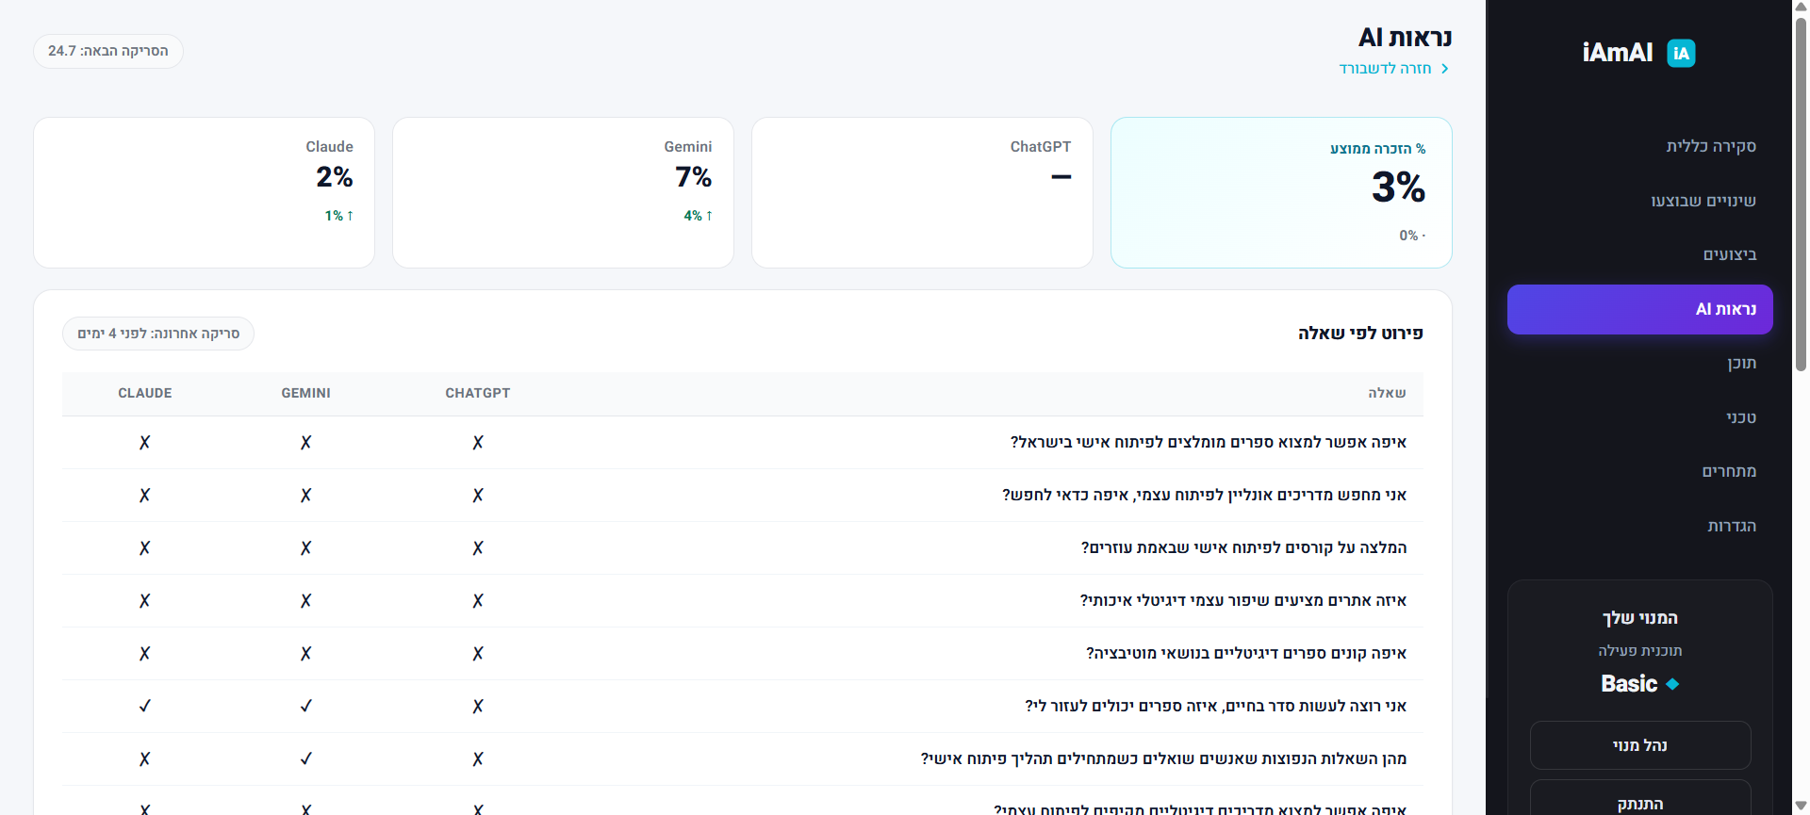Screen dimensions: 1810x815
Task: Click the Claude X in the ספרים מומלצים row
Action: (145, 442)
